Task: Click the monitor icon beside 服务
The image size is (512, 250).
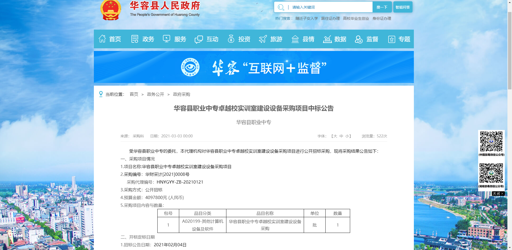Action: [x=167, y=39]
